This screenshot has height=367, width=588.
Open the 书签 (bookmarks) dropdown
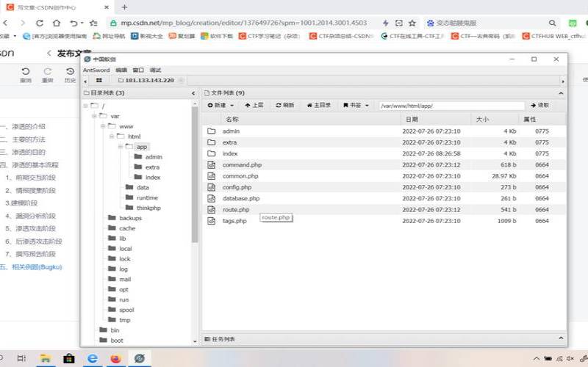point(356,105)
